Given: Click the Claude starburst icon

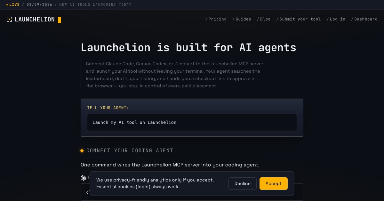Looking at the screenshot, I should tap(84, 178).
